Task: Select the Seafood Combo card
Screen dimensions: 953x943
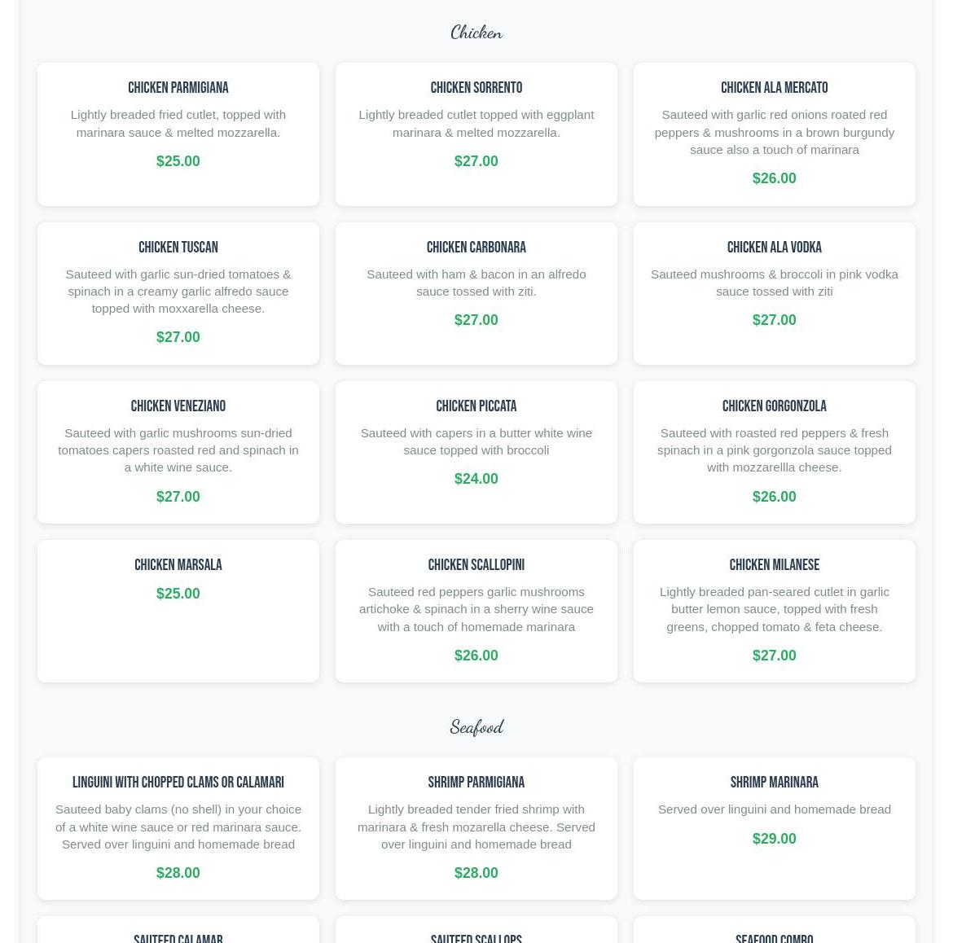Action: [775, 930]
